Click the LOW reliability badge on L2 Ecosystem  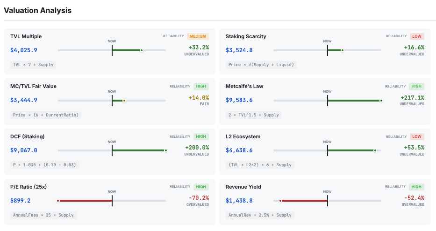point(417,137)
